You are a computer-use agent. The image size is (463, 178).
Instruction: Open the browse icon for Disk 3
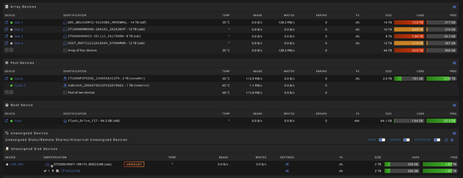[6, 36]
